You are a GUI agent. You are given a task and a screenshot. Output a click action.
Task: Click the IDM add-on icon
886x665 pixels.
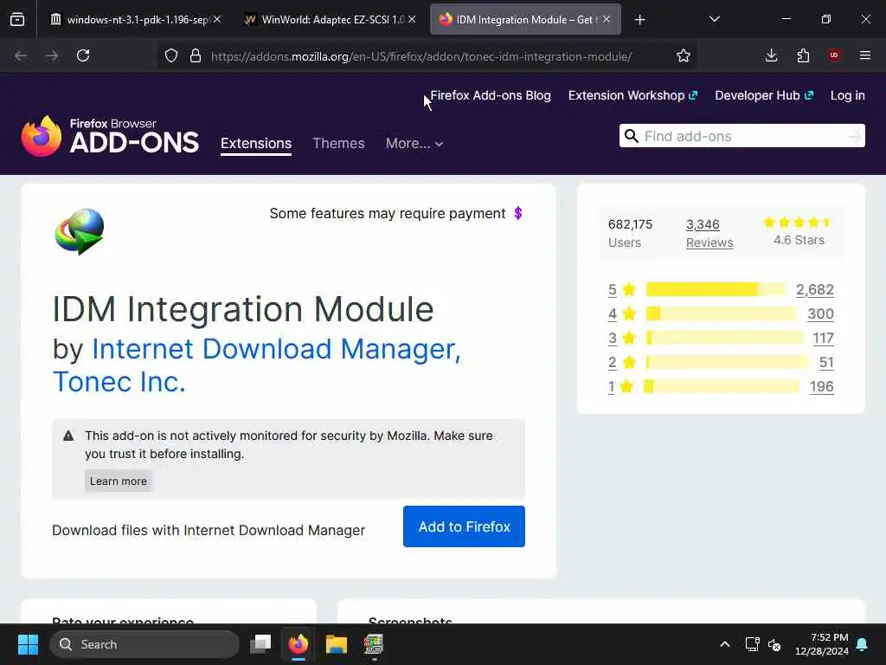[79, 231]
